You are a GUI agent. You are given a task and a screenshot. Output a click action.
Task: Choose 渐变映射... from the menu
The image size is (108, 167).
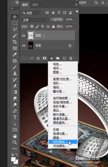[63, 142]
